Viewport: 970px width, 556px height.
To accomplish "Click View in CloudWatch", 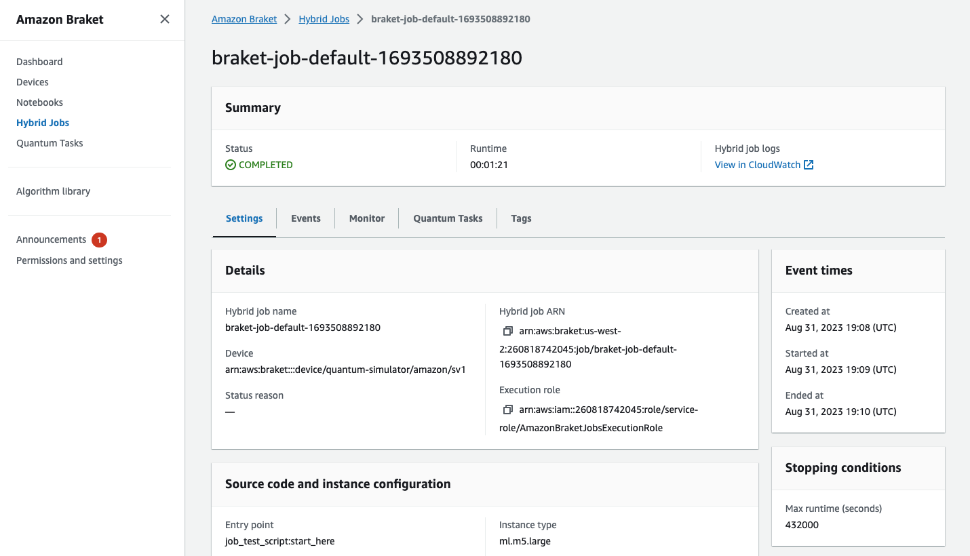I will [758, 164].
